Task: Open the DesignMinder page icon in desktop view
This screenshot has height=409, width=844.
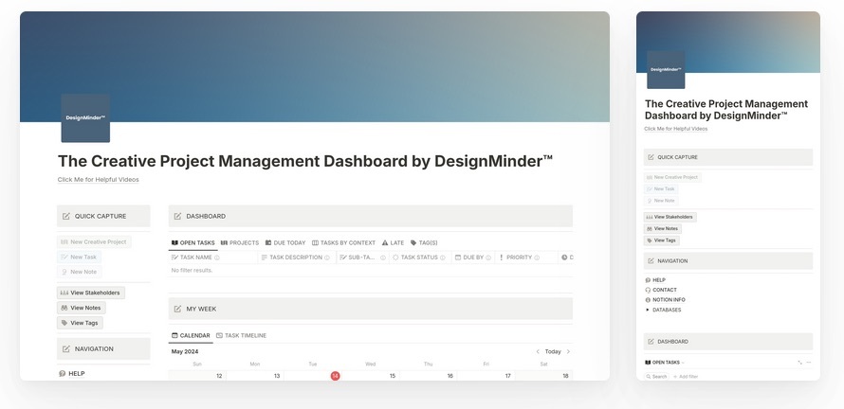Action: [x=85, y=118]
